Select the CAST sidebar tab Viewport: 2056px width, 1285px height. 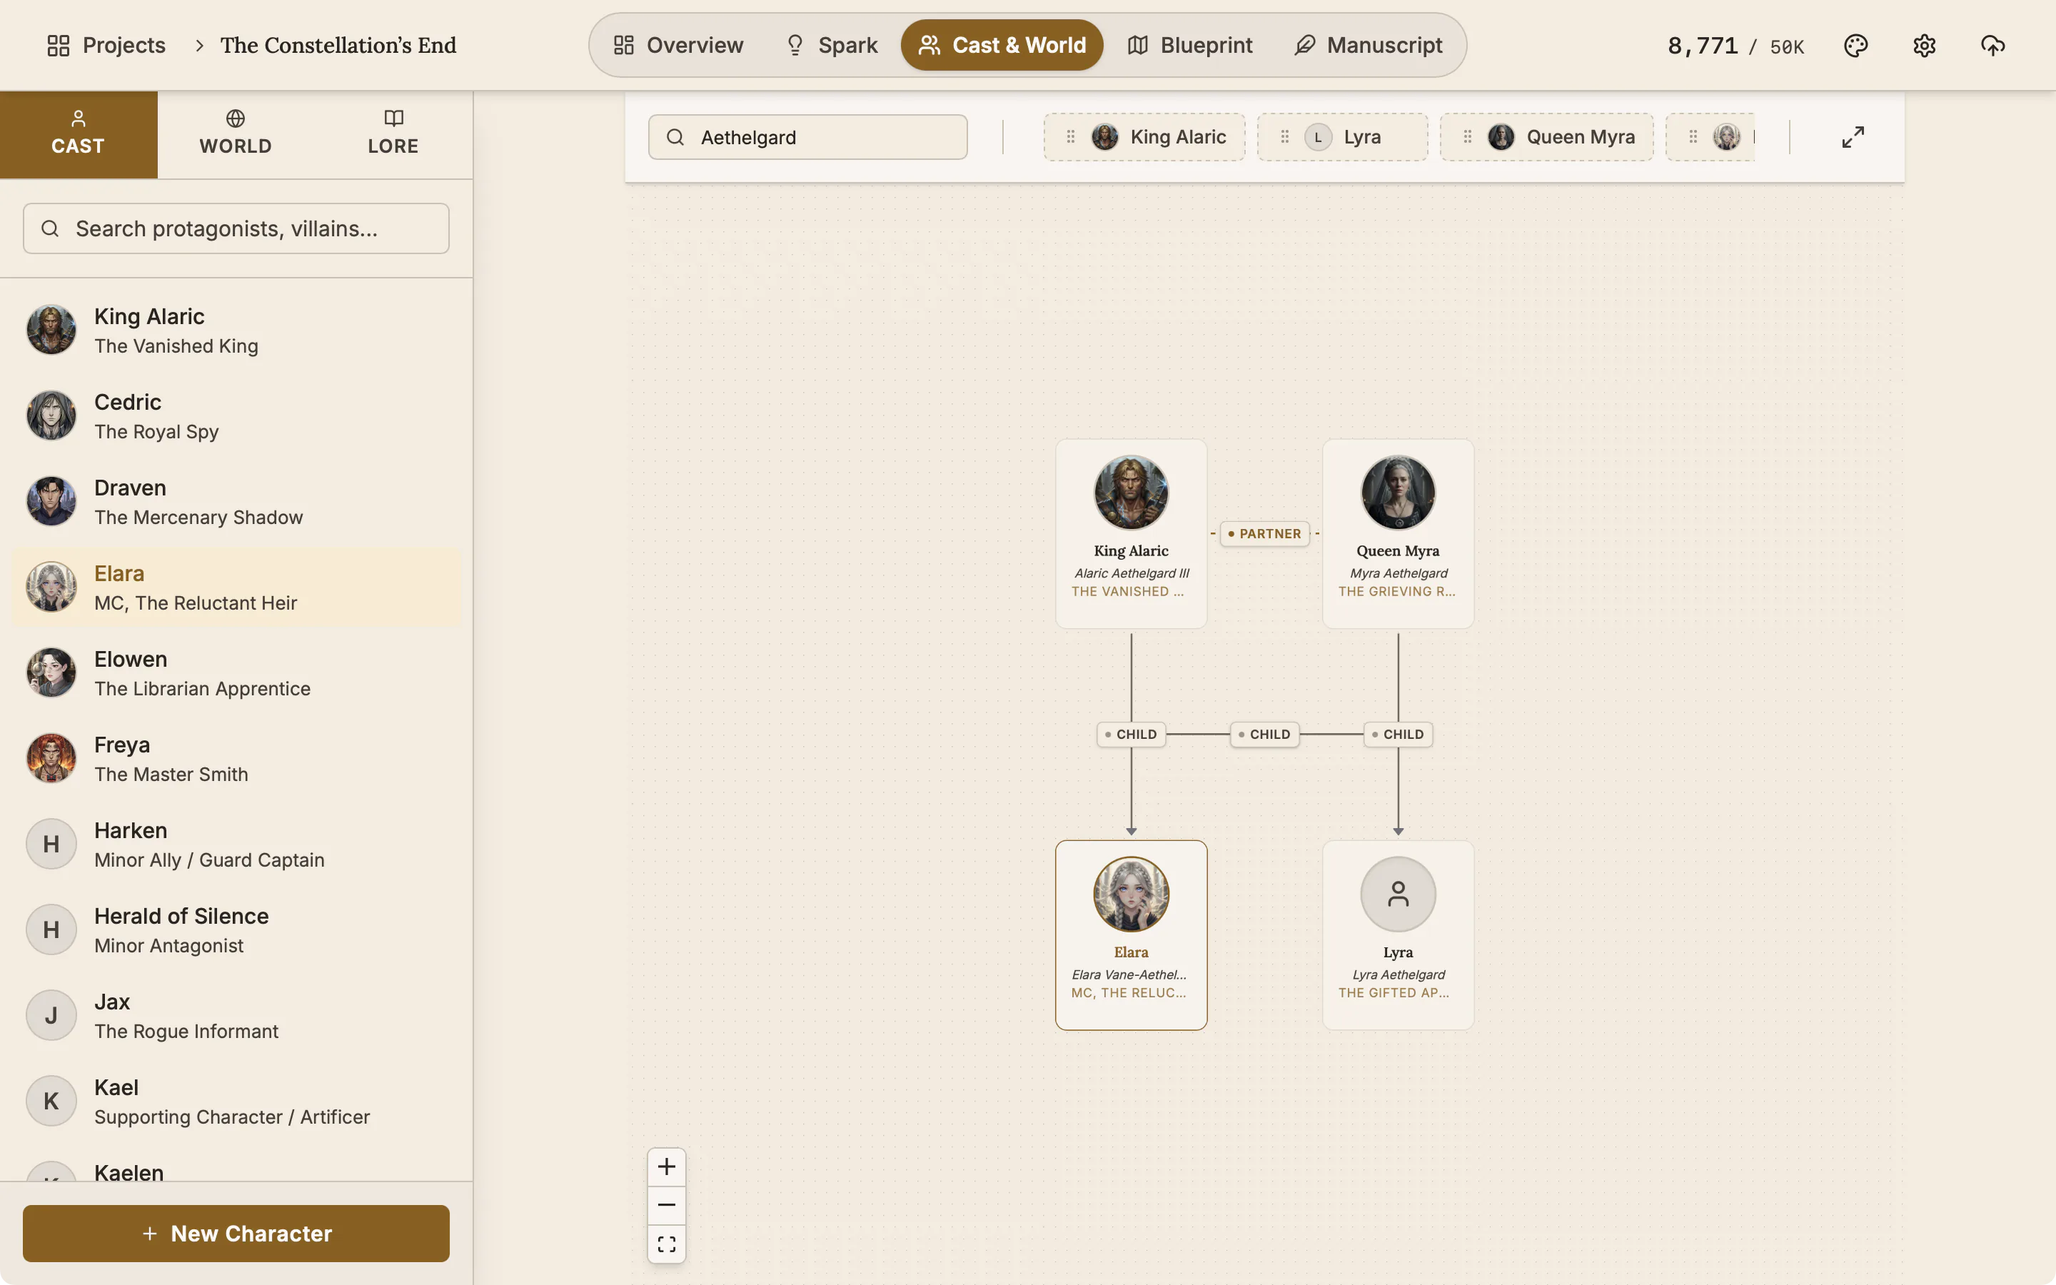point(78,134)
